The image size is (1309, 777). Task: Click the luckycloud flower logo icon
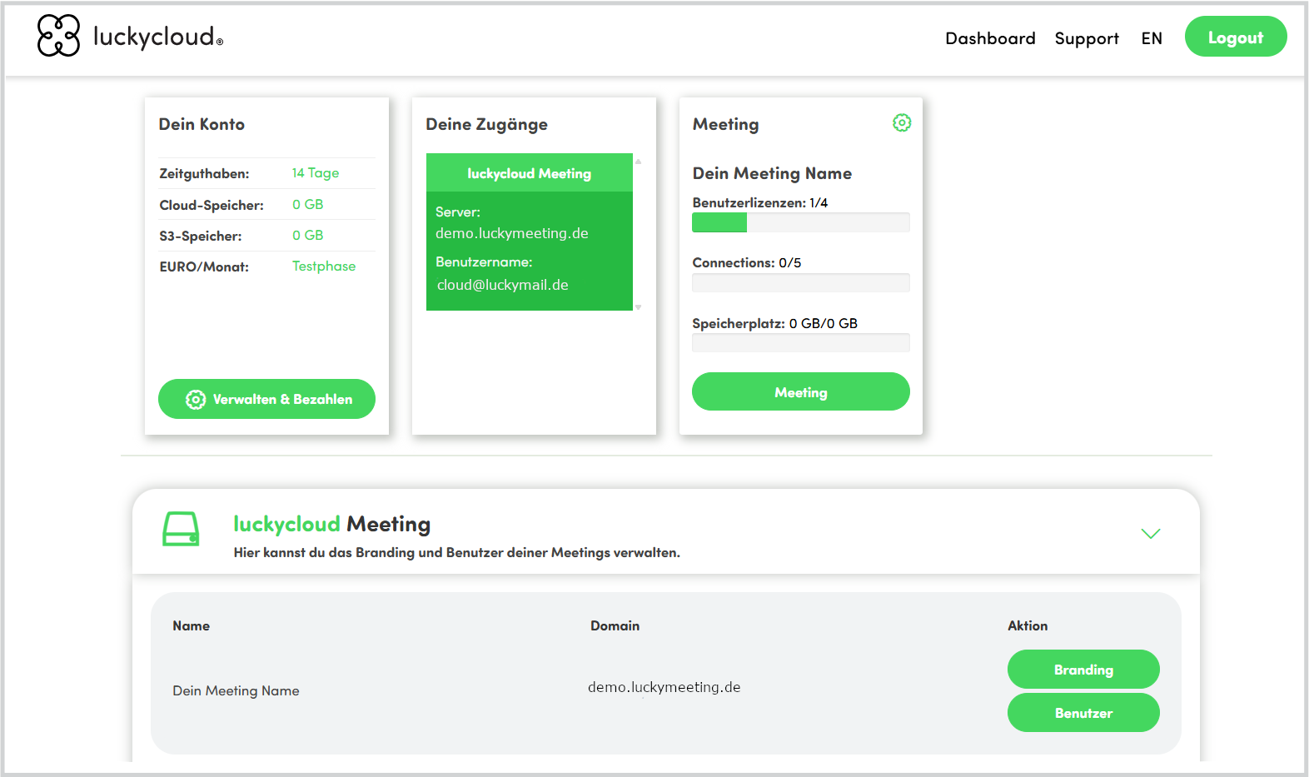point(58,36)
